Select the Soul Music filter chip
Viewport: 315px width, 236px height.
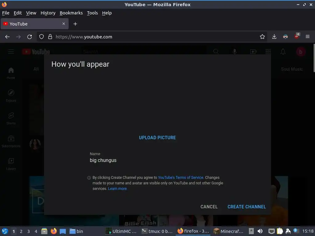292,69
